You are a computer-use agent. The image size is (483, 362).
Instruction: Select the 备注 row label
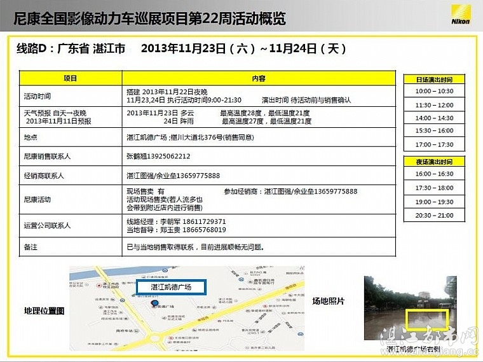[x=31, y=247]
